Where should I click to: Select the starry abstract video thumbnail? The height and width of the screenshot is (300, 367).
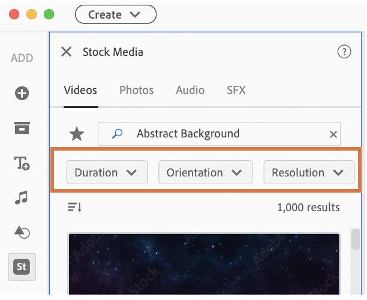tap(204, 264)
